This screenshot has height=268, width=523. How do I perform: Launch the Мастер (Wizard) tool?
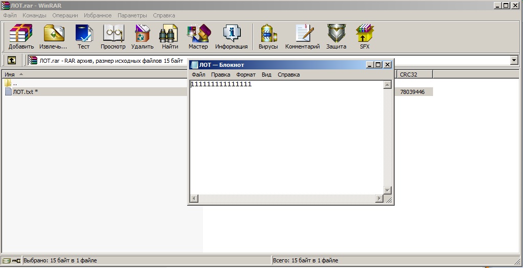(198, 37)
